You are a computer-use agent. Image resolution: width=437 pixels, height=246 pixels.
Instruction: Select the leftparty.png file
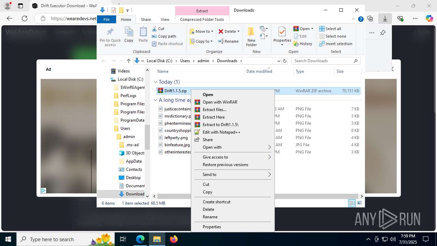[x=176, y=138]
